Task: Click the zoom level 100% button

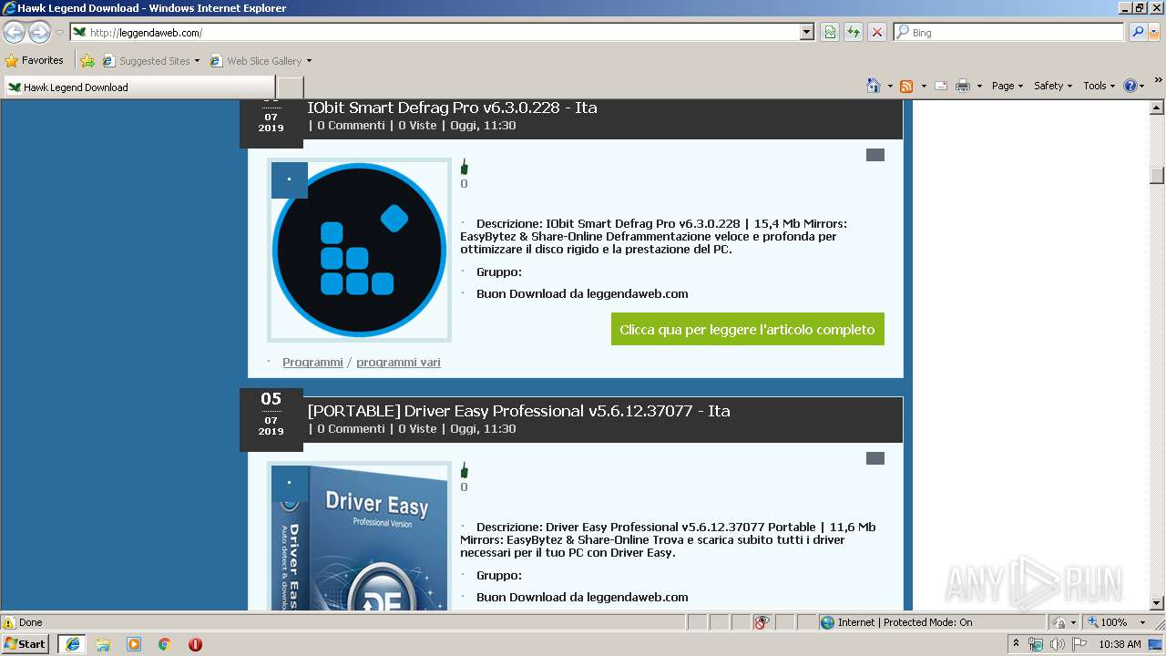Action: pyautogui.click(x=1106, y=622)
